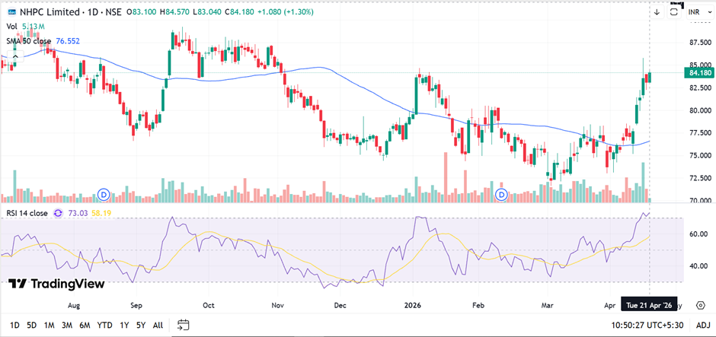Select the RSI 14 close indicator label
Screen dimensions: 716x337
tap(26, 214)
